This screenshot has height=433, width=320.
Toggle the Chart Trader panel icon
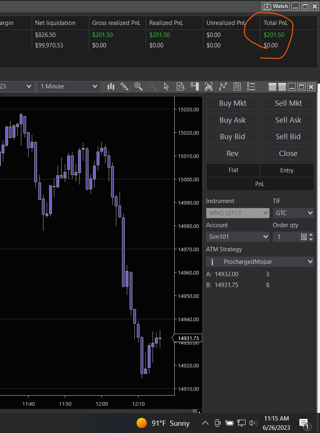(195, 86)
